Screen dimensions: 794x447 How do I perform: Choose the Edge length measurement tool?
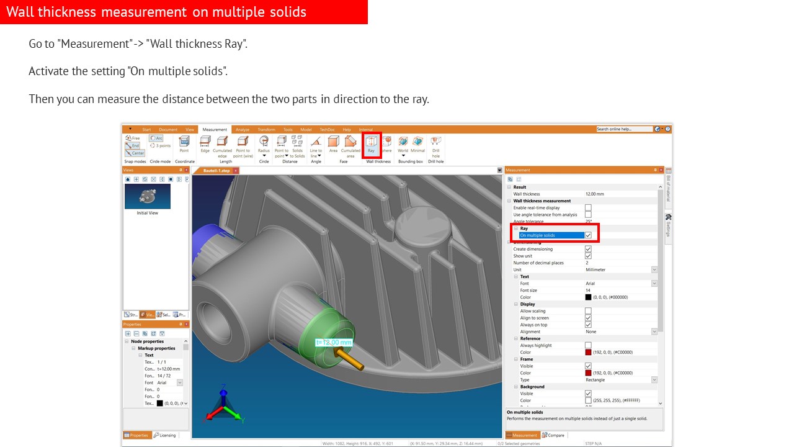click(205, 145)
